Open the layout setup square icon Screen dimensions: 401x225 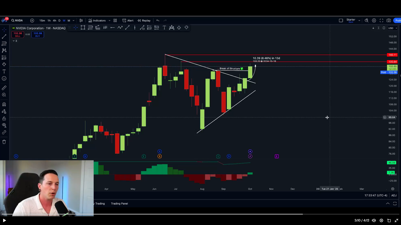(x=341, y=20)
